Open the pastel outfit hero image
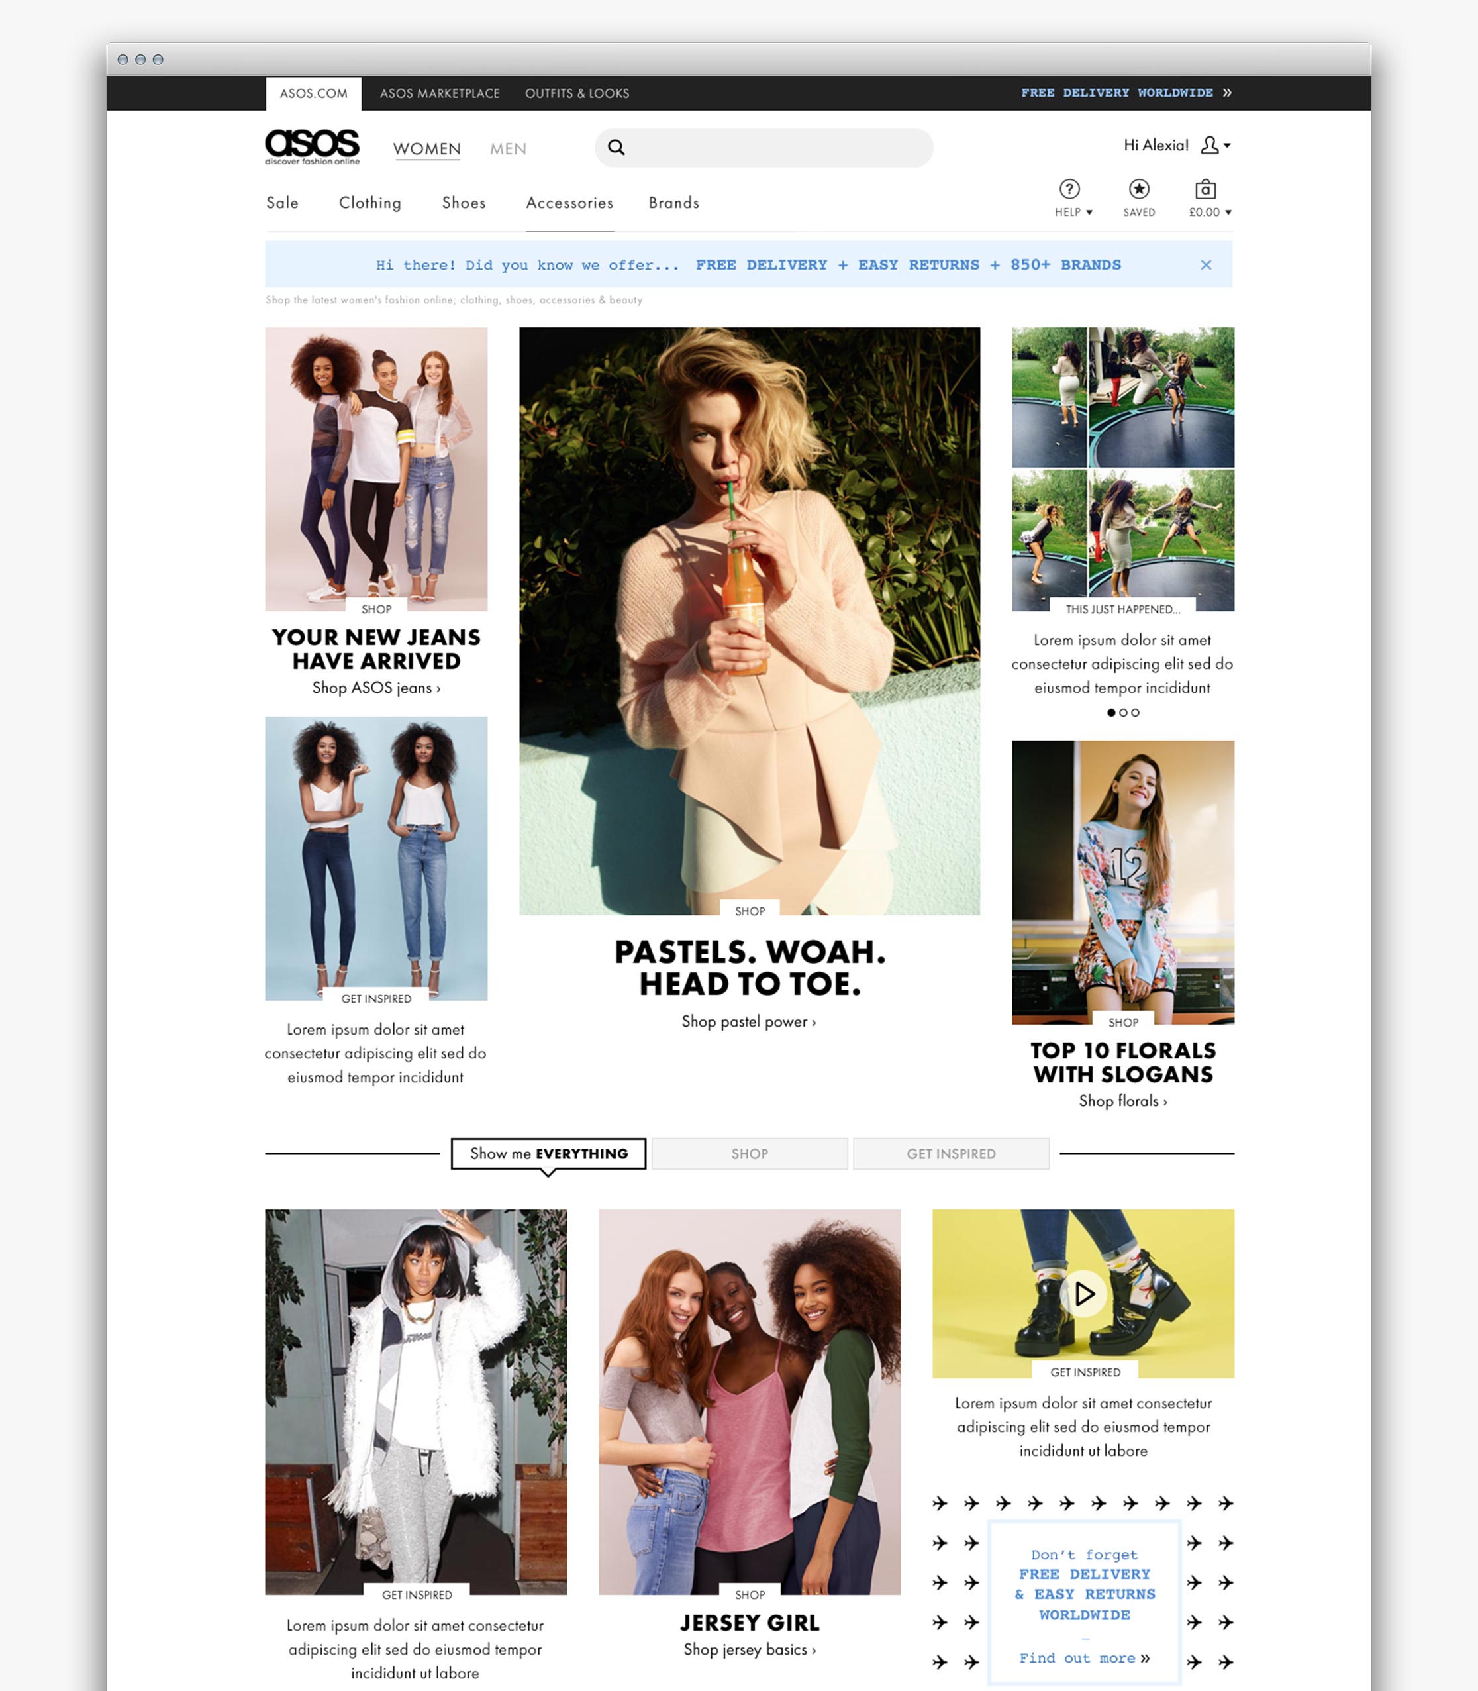This screenshot has width=1478, height=1691. [x=750, y=621]
